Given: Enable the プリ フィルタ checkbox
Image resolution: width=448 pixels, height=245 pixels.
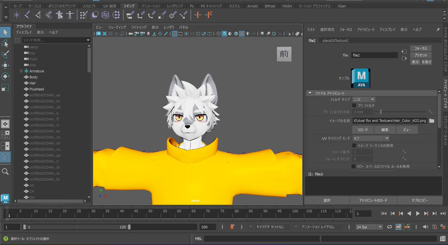Looking at the screenshot, I should (354, 106).
